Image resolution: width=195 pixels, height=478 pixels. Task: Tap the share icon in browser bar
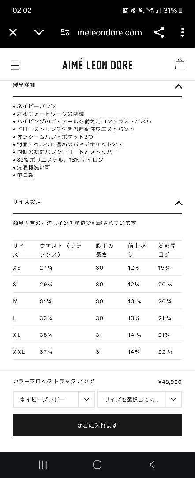159,32
